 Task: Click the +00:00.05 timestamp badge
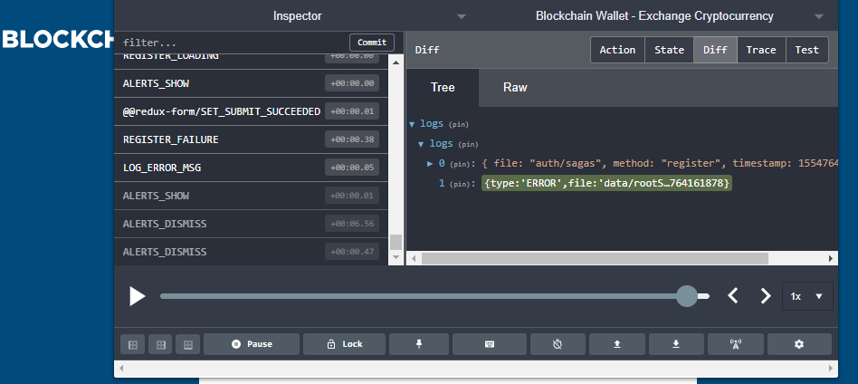click(352, 168)
